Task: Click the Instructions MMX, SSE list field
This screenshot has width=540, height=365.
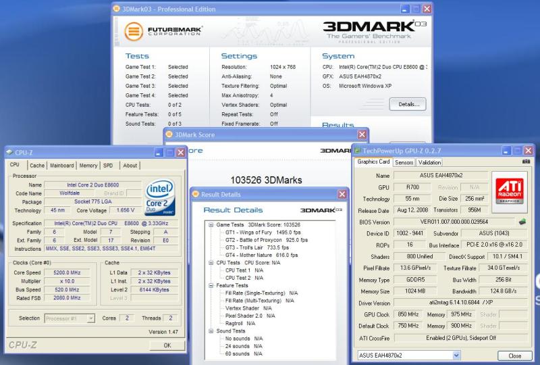Action: (x=111, y=249)
